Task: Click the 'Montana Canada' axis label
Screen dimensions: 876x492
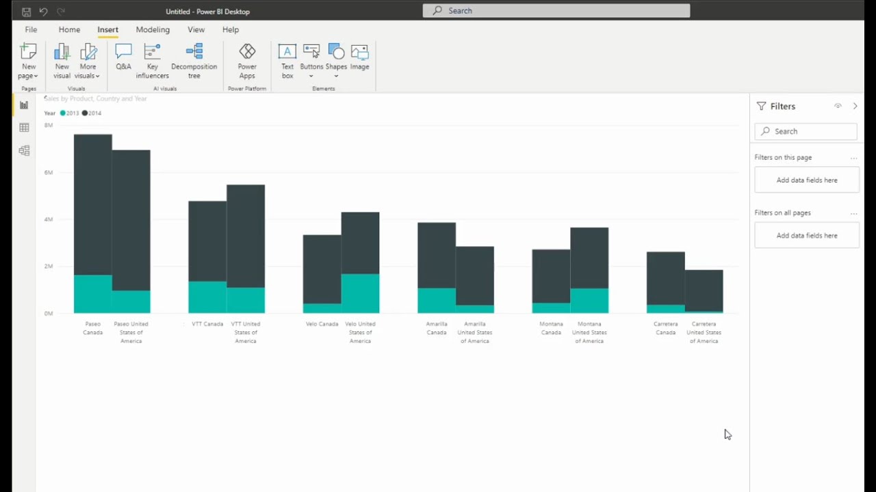Action: 552,328
